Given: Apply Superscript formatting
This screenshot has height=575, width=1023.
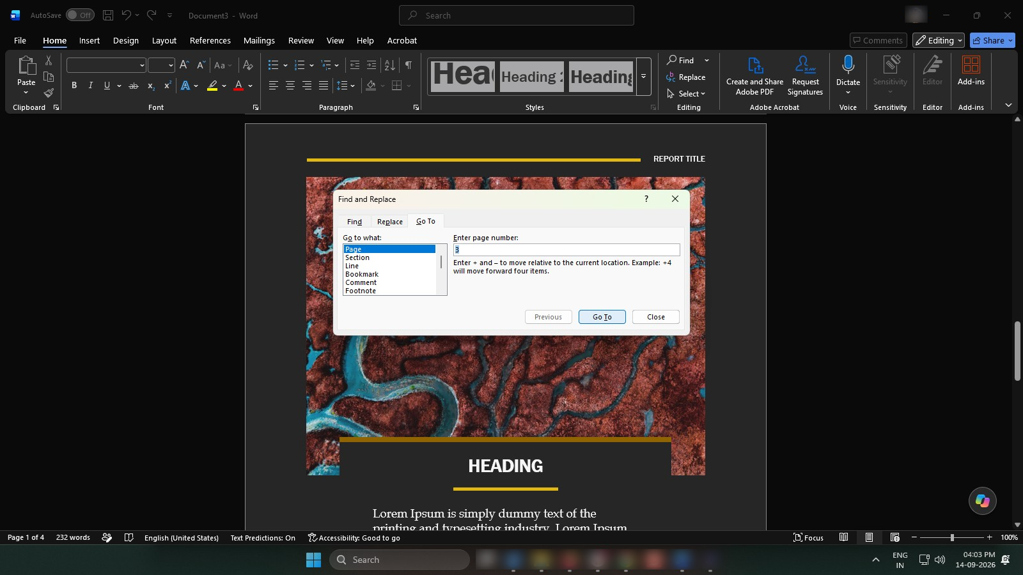Looking at the screenshot, I should click(x=168, y=86).
